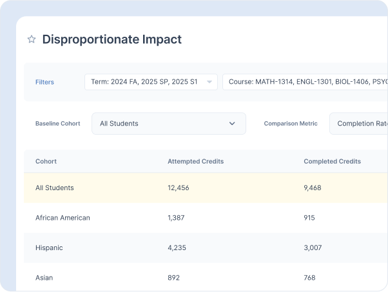The height and width of the screenshot is (292, 388).
Task: Click the 4,235 attempted credits value
Action: [x=177, y=248]
